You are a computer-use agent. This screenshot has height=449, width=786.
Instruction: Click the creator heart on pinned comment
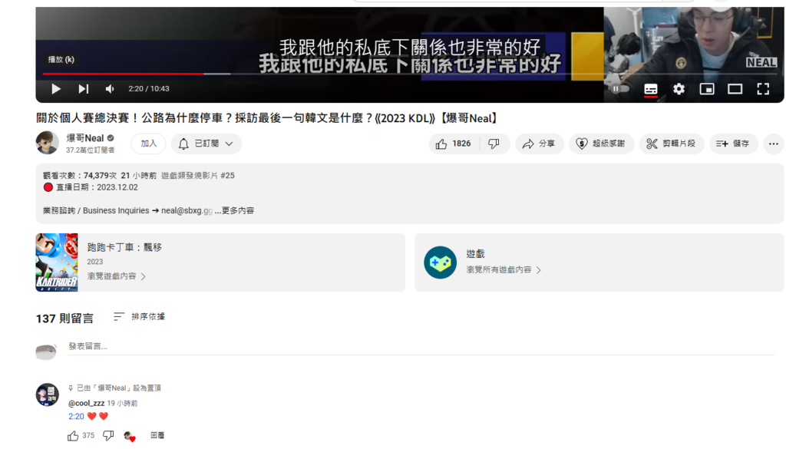point(129,436)
